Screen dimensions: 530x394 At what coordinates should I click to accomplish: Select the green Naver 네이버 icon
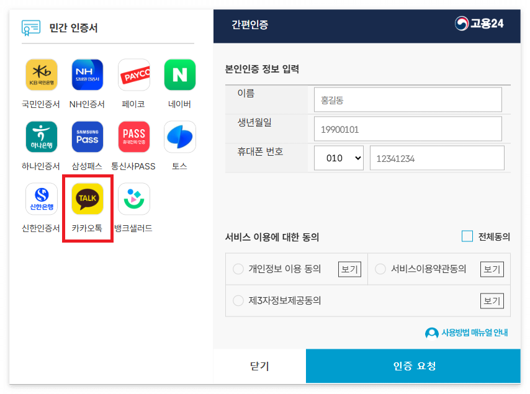coord(180,74)
